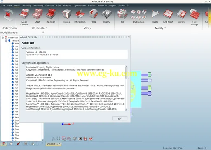211x150 pixels.
Task: Collapse the Assembly tree node
Action: point(3,37)
